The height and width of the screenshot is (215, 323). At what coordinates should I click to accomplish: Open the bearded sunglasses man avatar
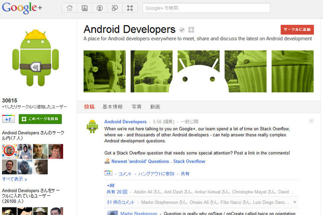[x=25, y=167]
